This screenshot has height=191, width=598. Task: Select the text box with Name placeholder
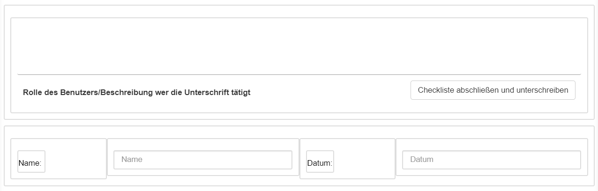(202, 160)
